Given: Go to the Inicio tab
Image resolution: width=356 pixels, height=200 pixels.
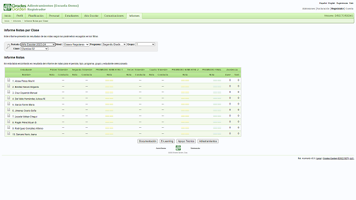Looking at the screenshot, I should [8, 16].
